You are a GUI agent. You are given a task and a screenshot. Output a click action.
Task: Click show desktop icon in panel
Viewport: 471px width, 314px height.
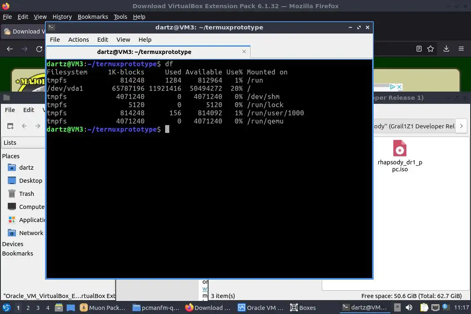(71, 308)
